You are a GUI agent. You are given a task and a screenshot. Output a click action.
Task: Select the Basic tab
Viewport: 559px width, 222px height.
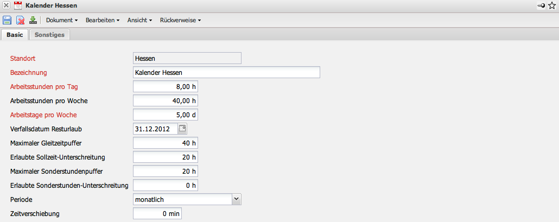[15, 35]
